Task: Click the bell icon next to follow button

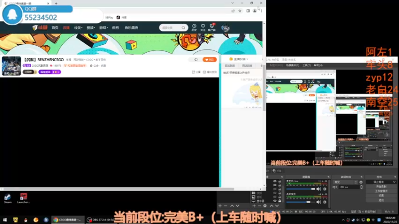Action: tap(196, 59)
